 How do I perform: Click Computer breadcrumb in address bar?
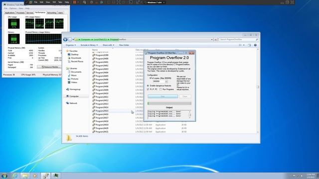point(85,40)
